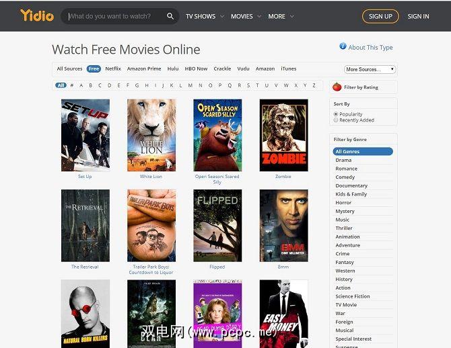The height and width of the screenshot is (348, 451).
Task: Open the Zombie movie poster
Action: [283, 135]
